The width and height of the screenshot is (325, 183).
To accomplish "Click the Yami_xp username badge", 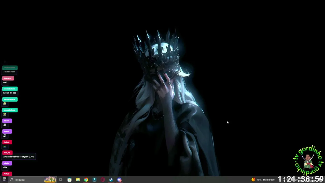I will tap(7, 153).
